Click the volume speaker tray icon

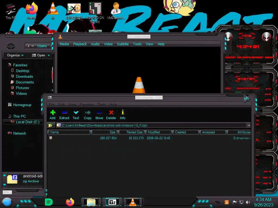coord(248,202)
